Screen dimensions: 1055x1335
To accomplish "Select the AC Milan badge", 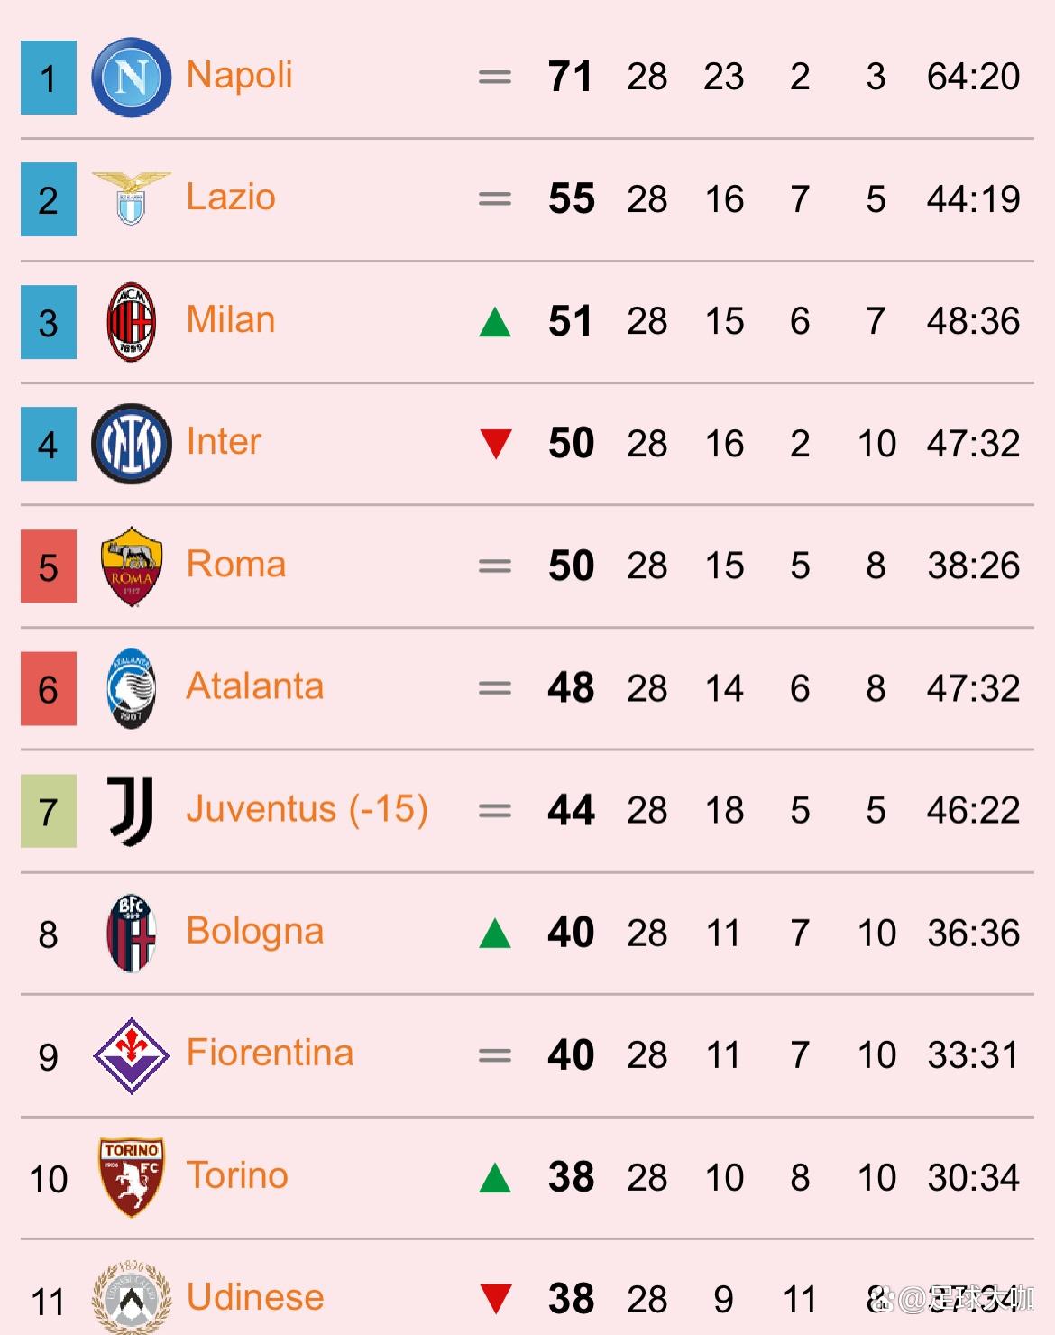I will pyautogui.click(x=132, y=322).
